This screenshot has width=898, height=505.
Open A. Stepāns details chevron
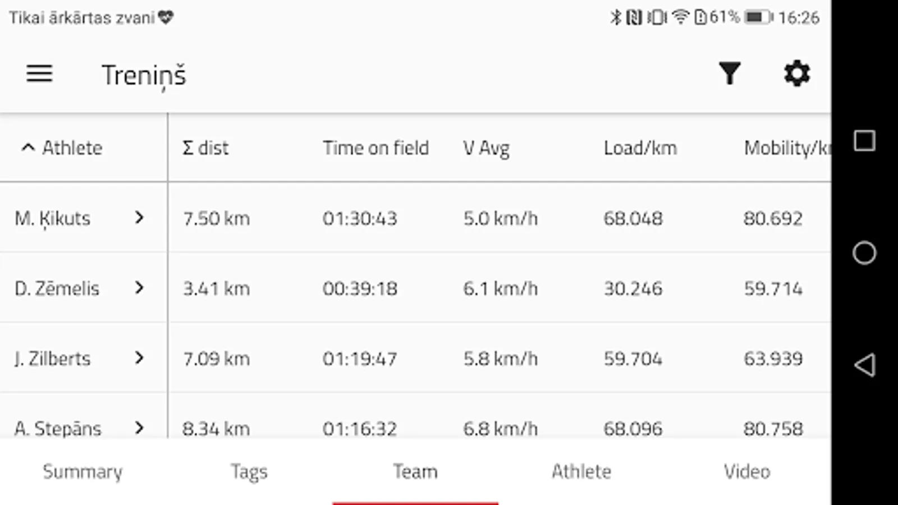139,428
